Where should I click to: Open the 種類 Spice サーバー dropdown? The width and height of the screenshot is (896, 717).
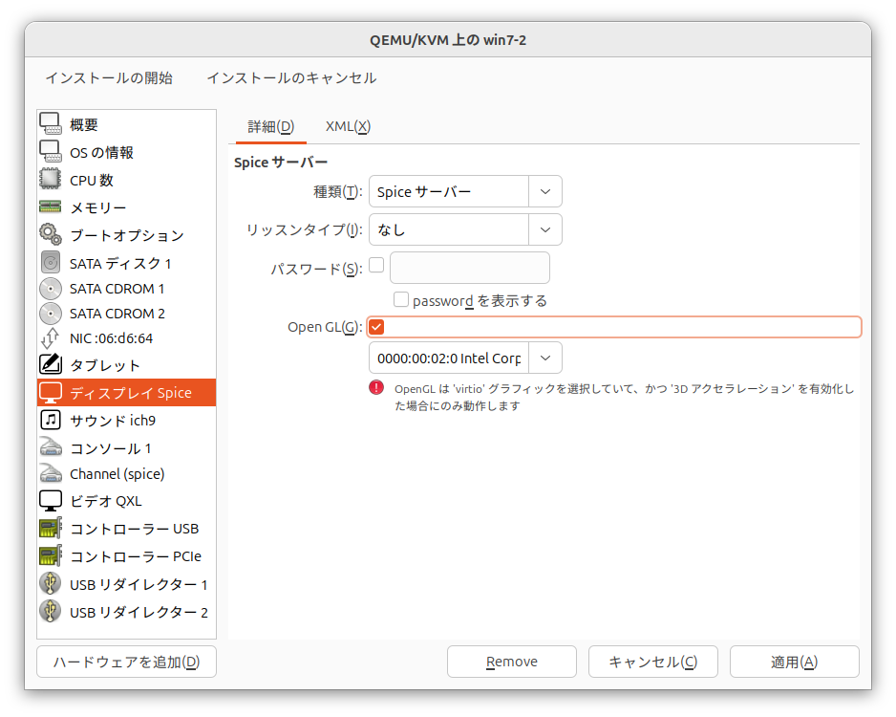pos(466,191)
